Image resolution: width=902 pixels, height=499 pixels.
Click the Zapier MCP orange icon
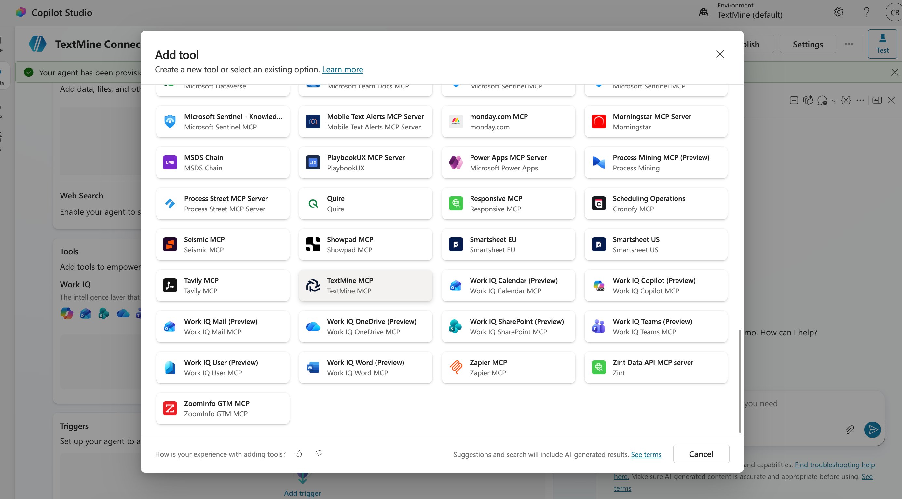point(456,368)
